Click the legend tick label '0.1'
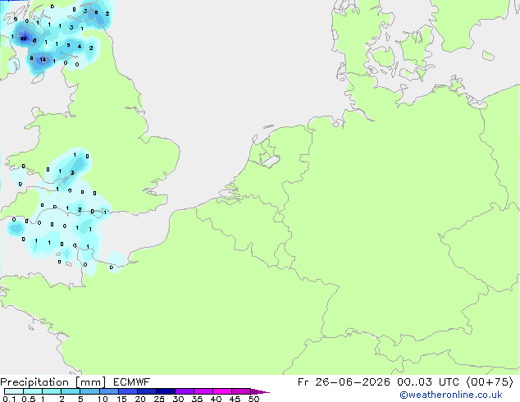The height and width of the screenshot is (402, 520). point(9,399)
